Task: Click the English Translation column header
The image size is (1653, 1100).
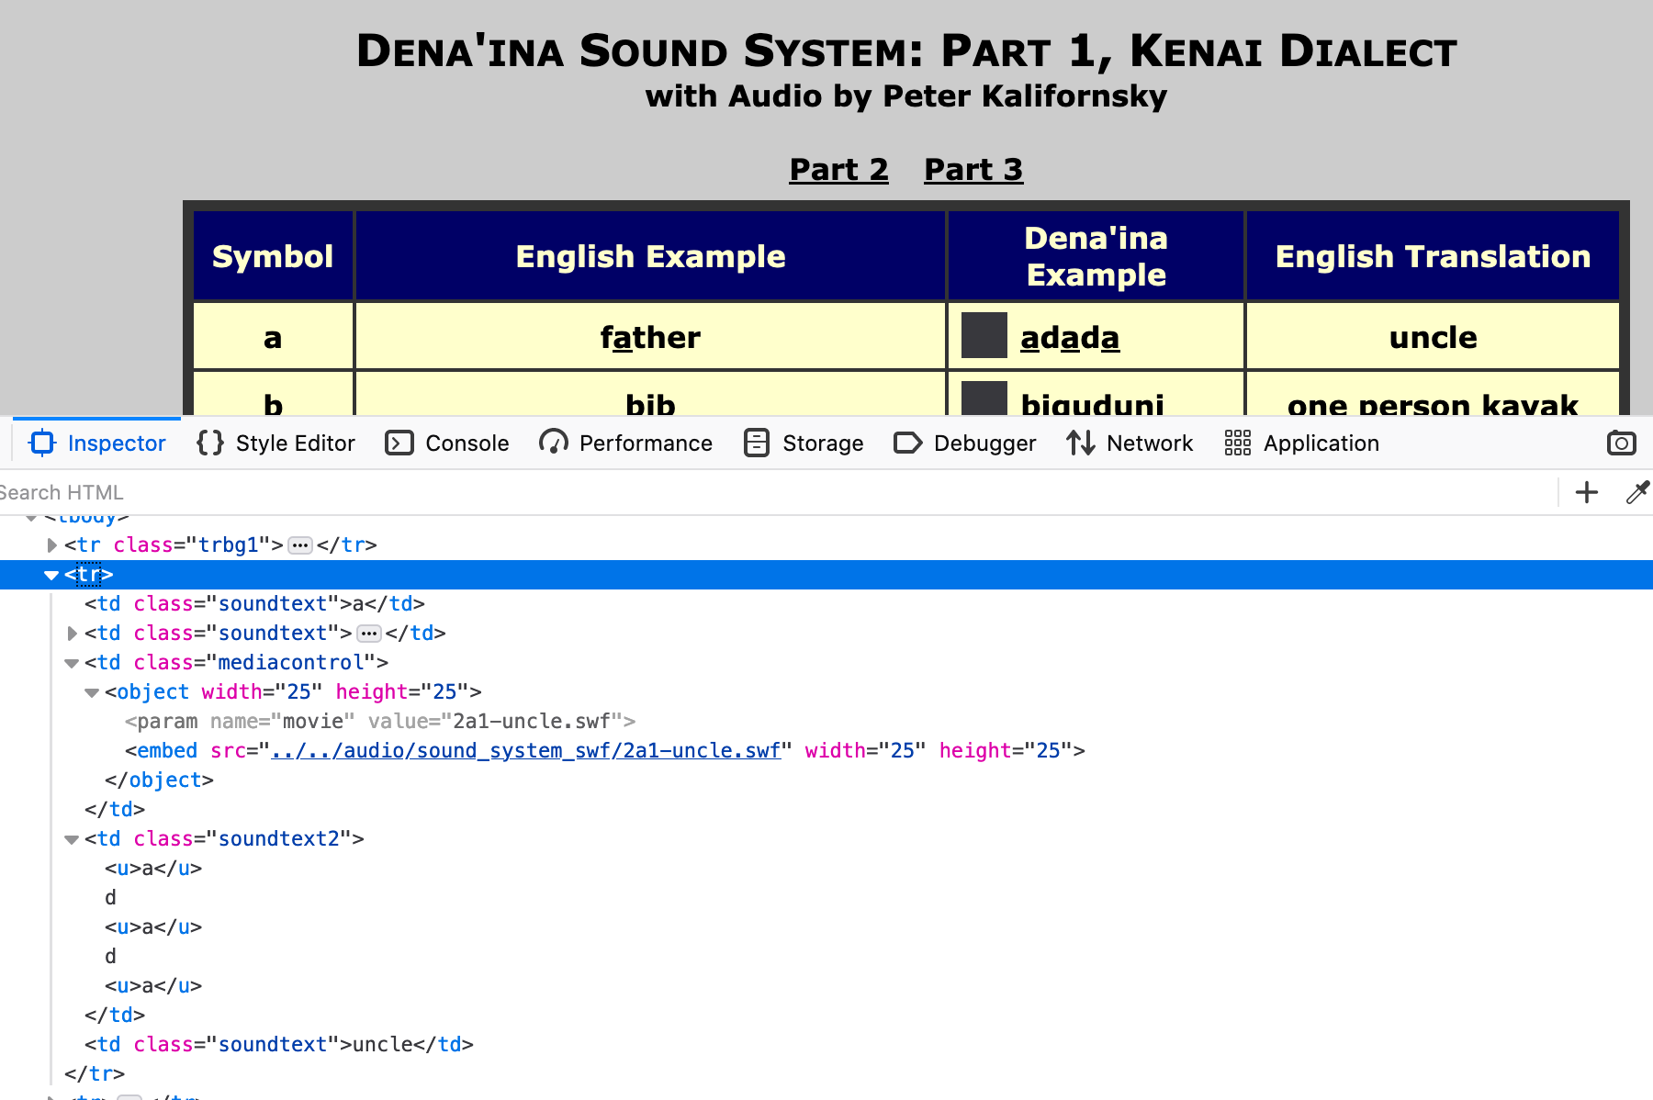Action: point(1433,256)
